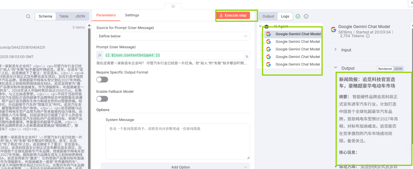Viewport: 413px width, 169px height.
Task: Select the highlighted Google Gemini Chat Model row
Action: pos(293,34)
